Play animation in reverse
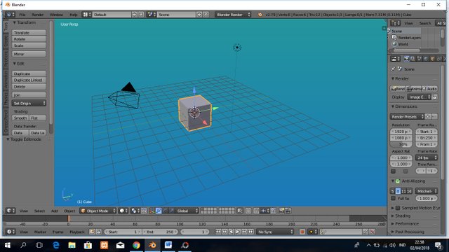Image resolution: width=449 pixels, height=252 pixels. [x=232, y=232]
